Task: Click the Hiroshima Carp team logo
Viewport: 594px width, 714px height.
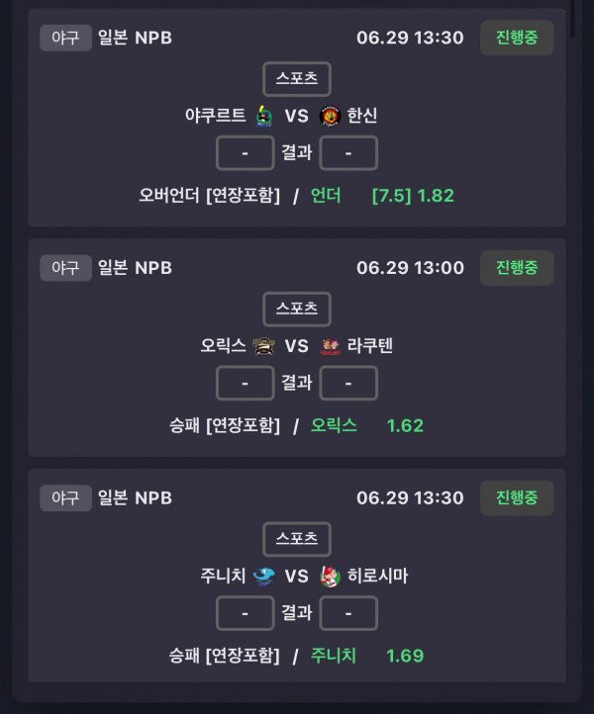Action: point(330,577)
